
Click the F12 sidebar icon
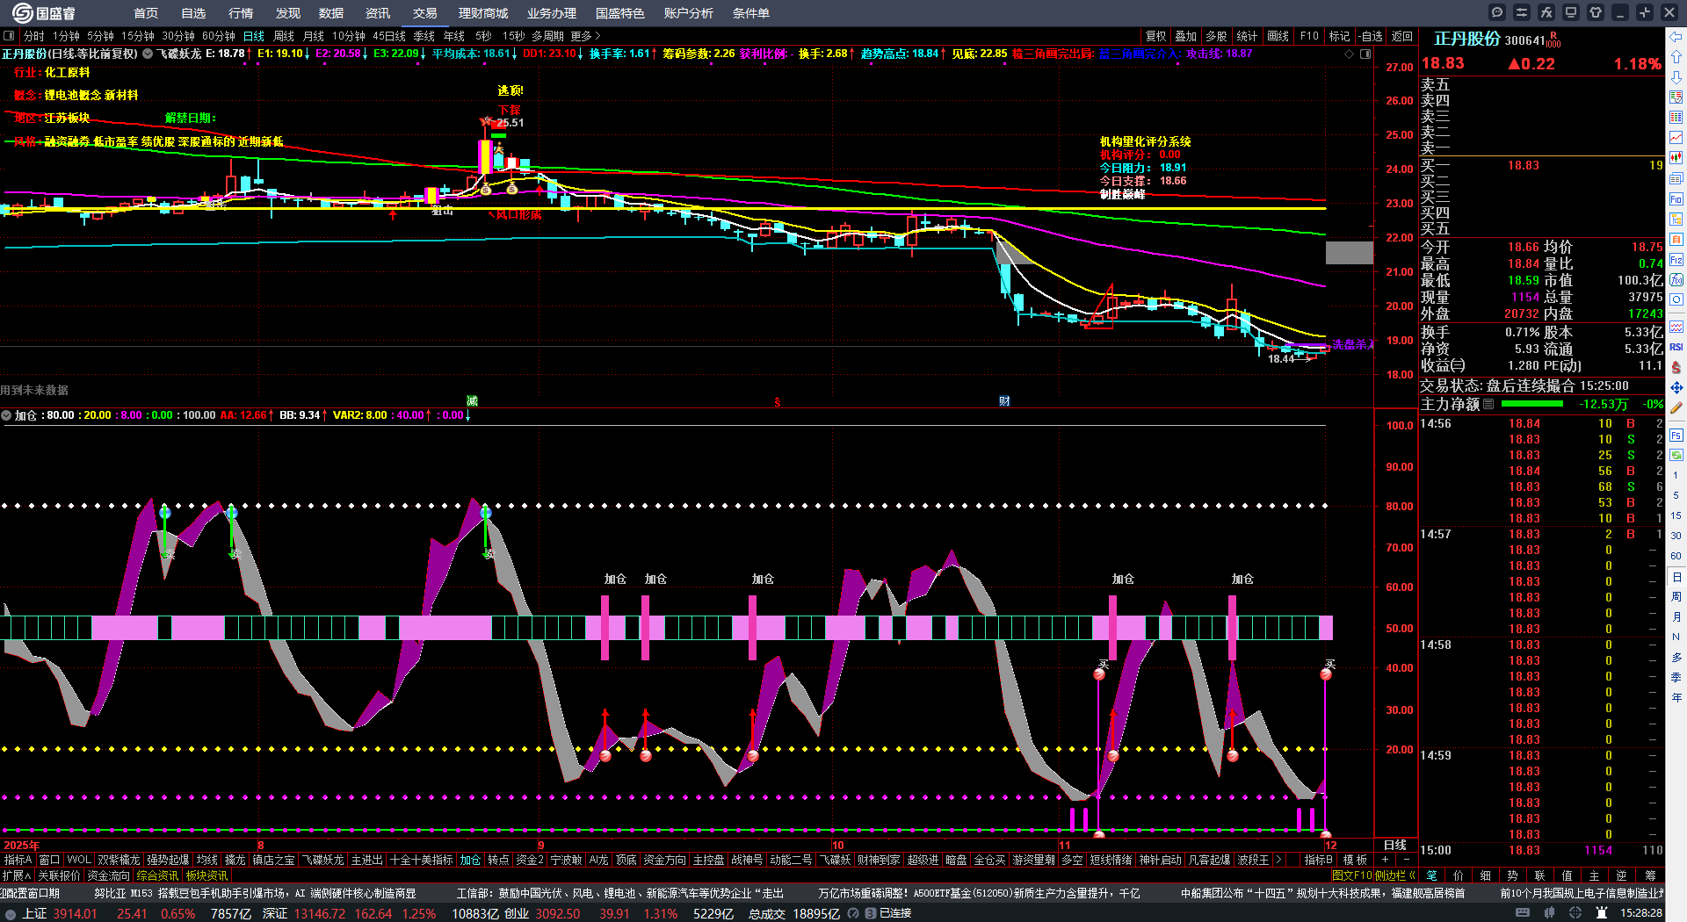(x=1676, y=260)
